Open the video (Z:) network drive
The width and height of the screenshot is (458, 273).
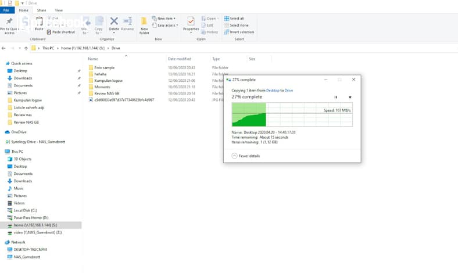[x=38, y=232]
